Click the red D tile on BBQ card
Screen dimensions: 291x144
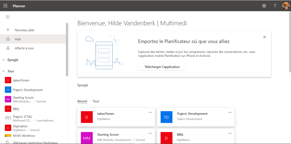click(167, 138)
